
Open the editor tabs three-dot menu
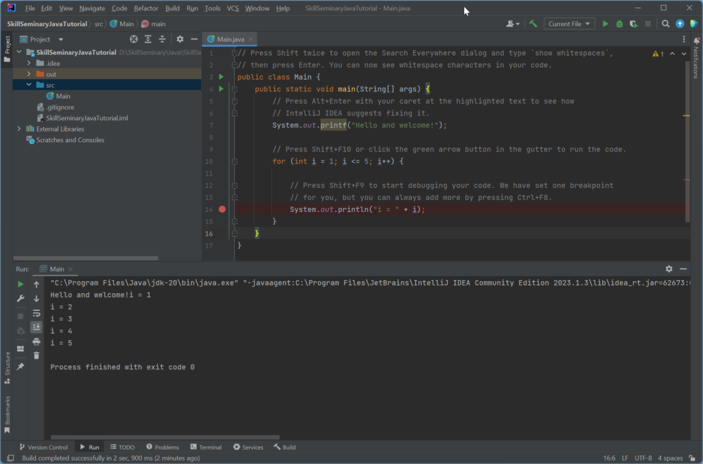tap(684, 39)
